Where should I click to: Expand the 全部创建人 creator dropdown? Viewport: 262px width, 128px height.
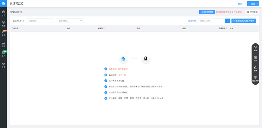[70, 21]
